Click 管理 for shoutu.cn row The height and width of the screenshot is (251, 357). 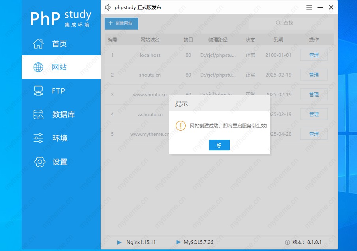click(314, 75)
